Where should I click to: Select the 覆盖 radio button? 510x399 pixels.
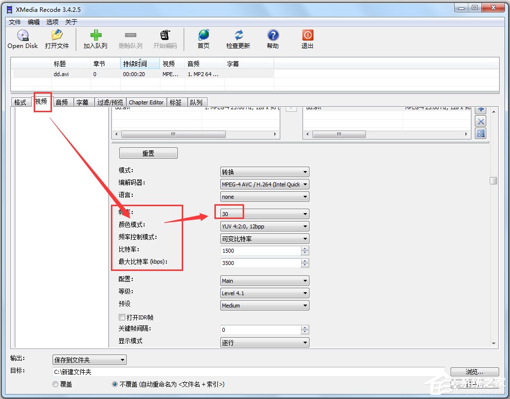[x=55, y=384]
